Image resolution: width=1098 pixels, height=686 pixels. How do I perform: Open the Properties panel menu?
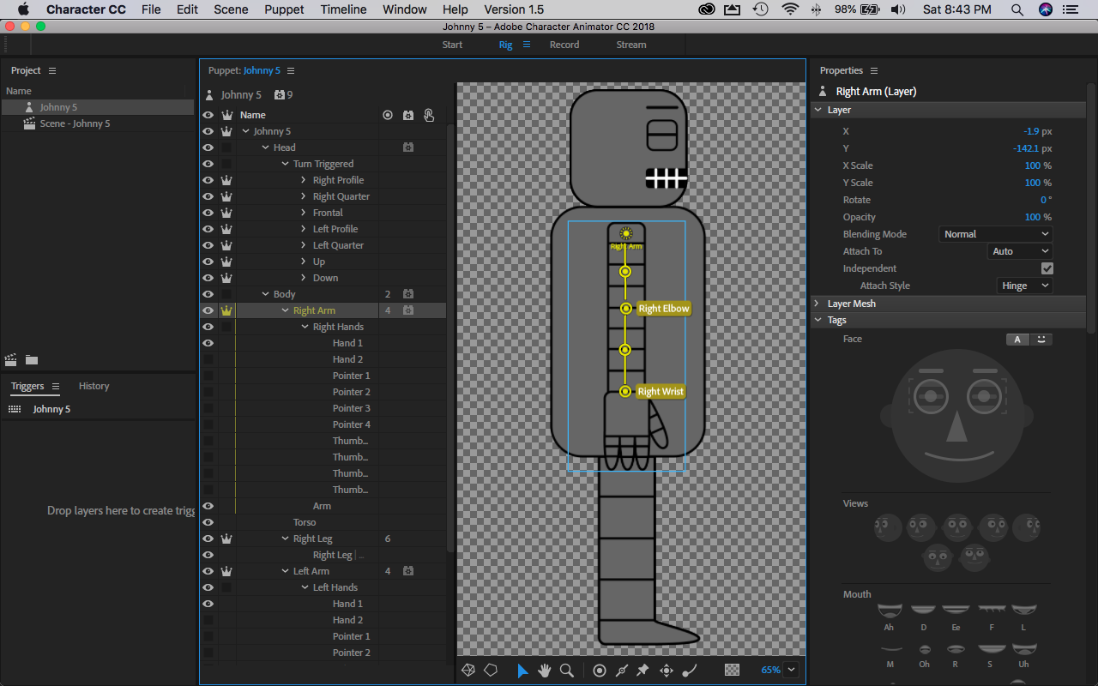point(874,70)
